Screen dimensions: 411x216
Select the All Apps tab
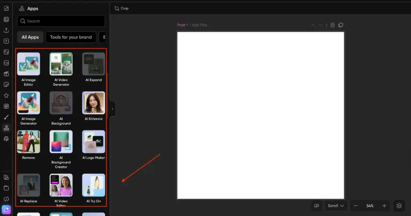(x=30, y=37)
